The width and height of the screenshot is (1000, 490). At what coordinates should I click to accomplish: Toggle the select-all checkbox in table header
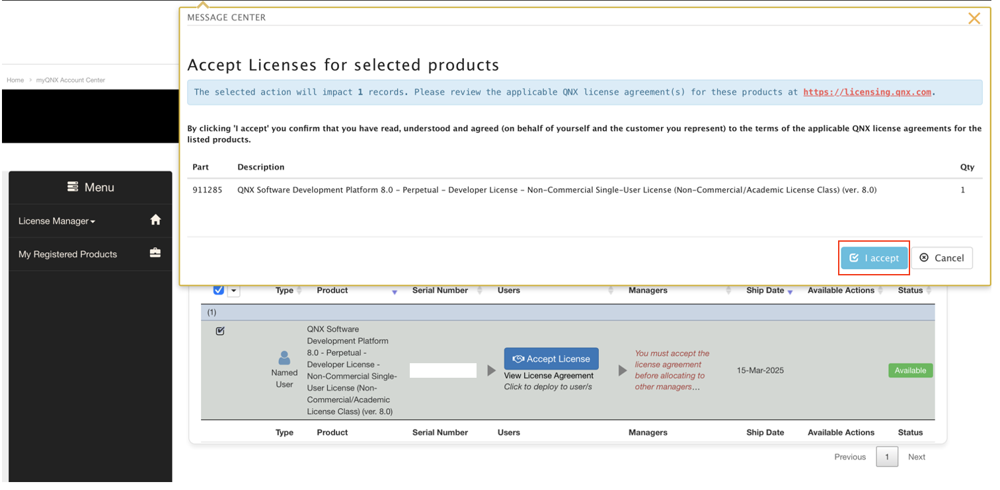click(219, 290)
